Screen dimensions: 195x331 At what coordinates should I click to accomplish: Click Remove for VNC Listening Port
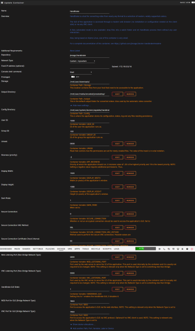tap(130, 273)
